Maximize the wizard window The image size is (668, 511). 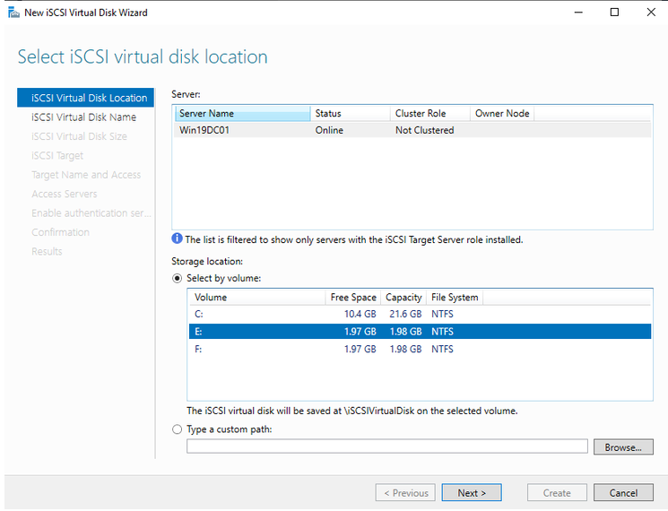[x=614, y=13]
